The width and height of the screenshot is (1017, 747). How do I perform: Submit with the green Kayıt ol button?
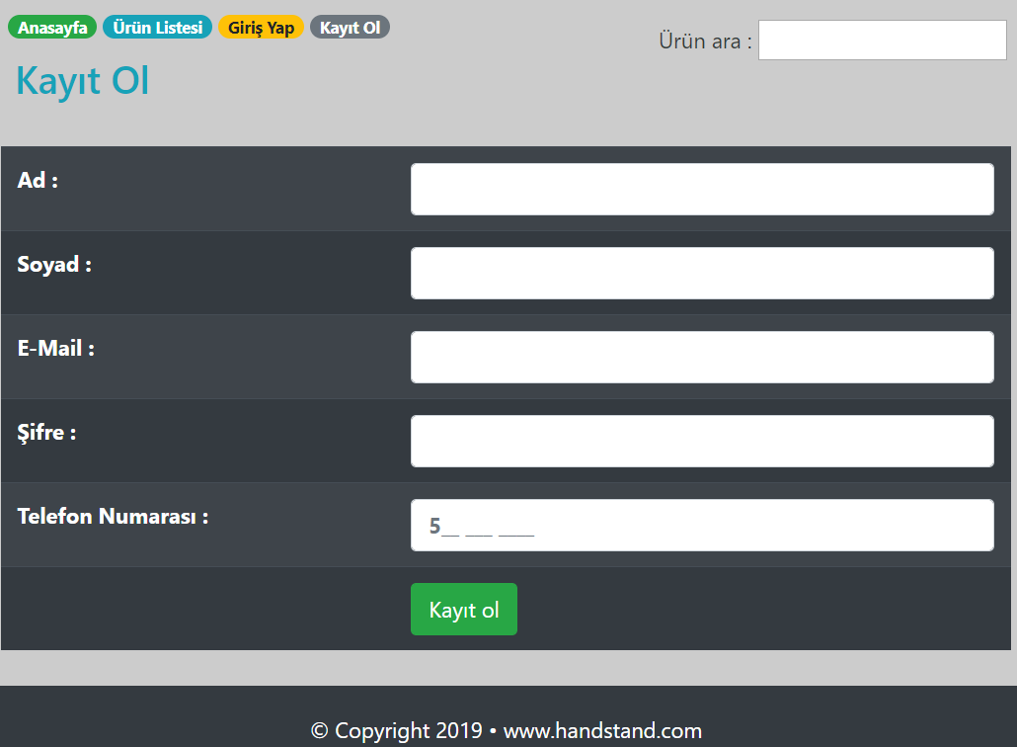click(x=464, y=610)
